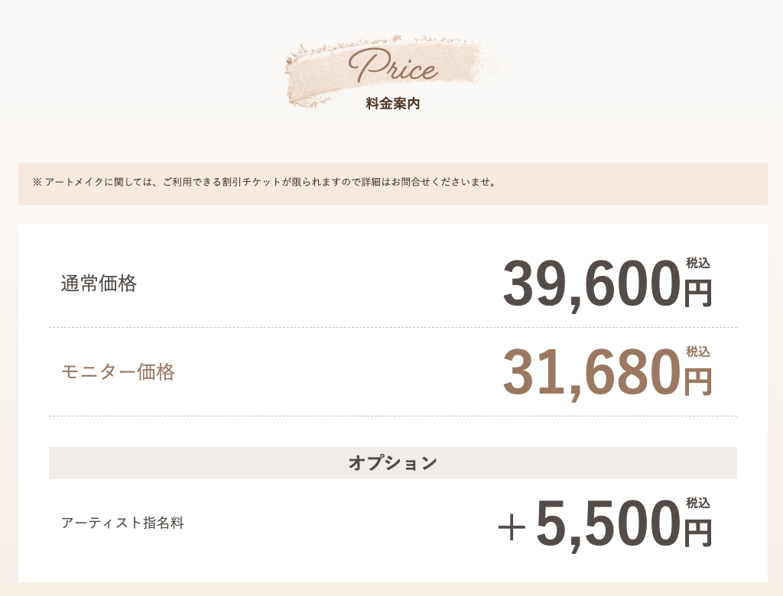
Task: Select the モニター価格 label
Action: click(118, 372)
